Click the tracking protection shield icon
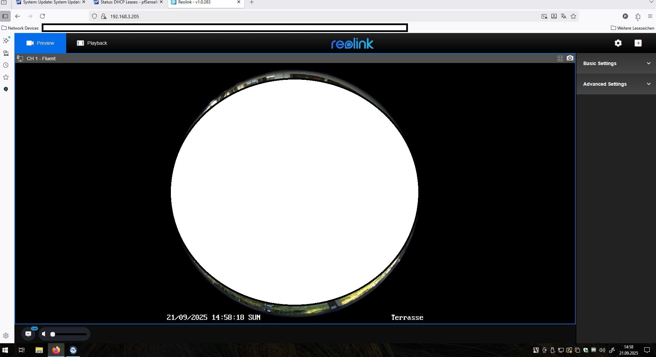The height and width of the screenshot is (357, 656). click(x=94, y=16)
